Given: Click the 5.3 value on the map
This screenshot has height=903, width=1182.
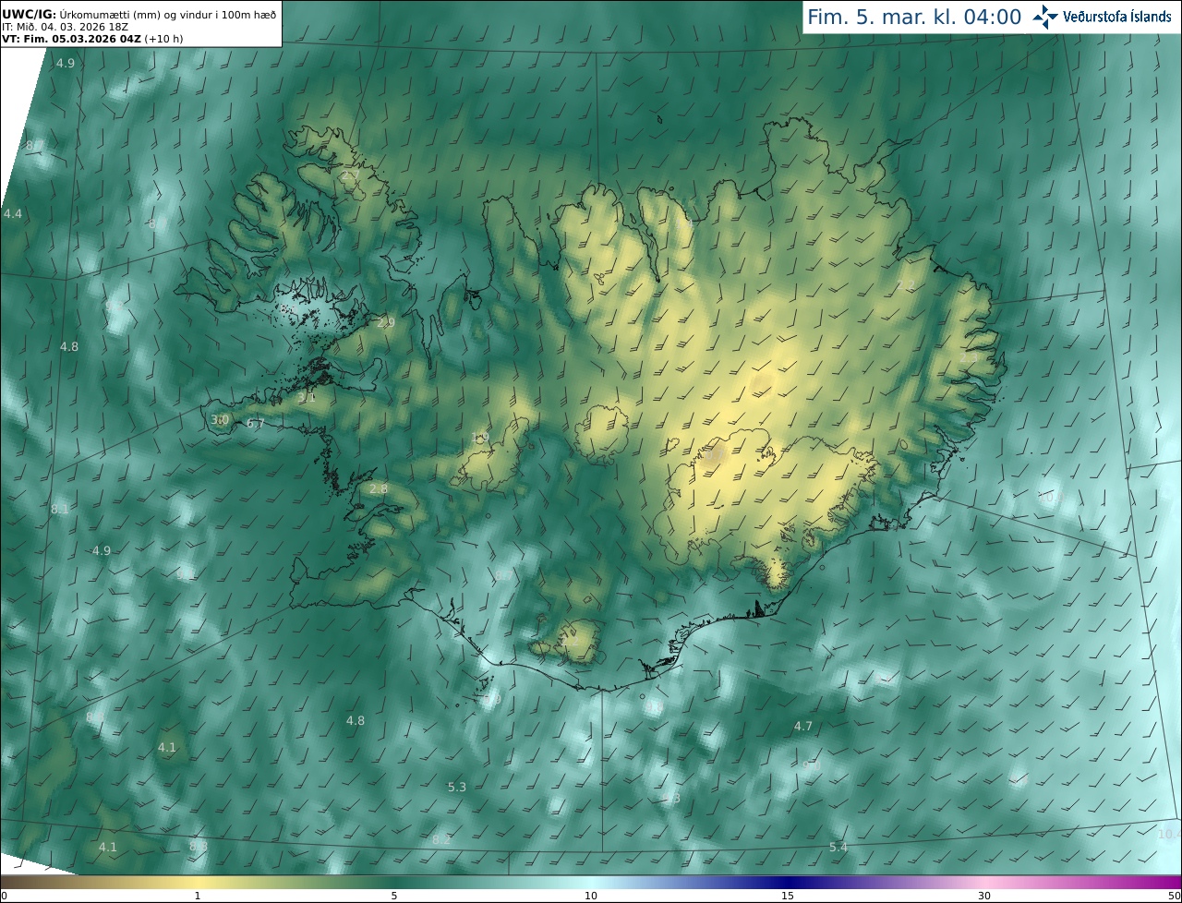Looking at the screenshot, I should point(457,787).
